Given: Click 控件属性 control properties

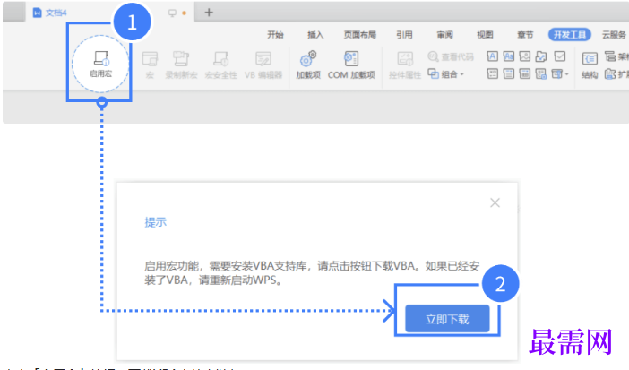Looking at the screenshot, I should [405, 65].
